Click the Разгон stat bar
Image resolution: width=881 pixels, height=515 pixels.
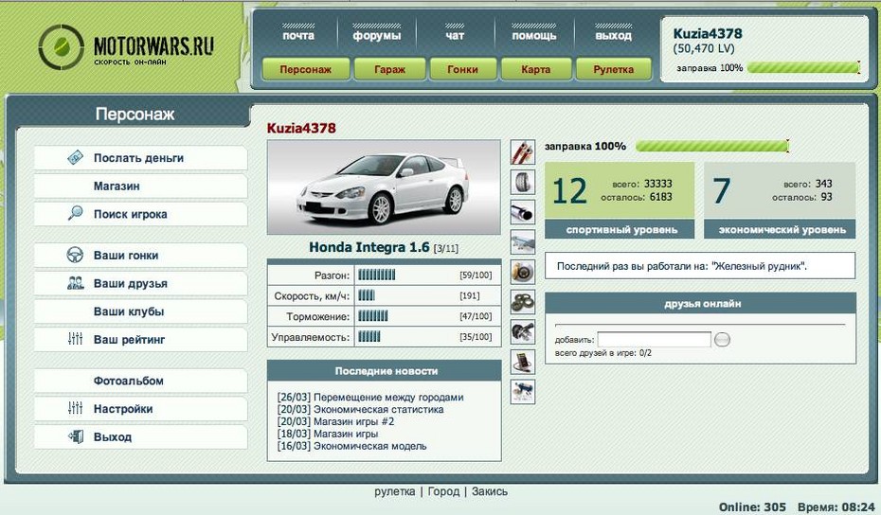(376, 275)
